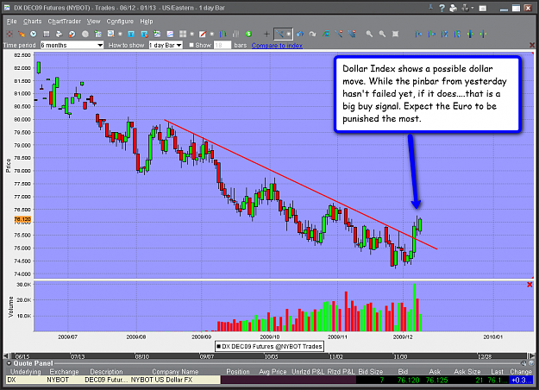Open the File menu

click(x=11, y=22)
